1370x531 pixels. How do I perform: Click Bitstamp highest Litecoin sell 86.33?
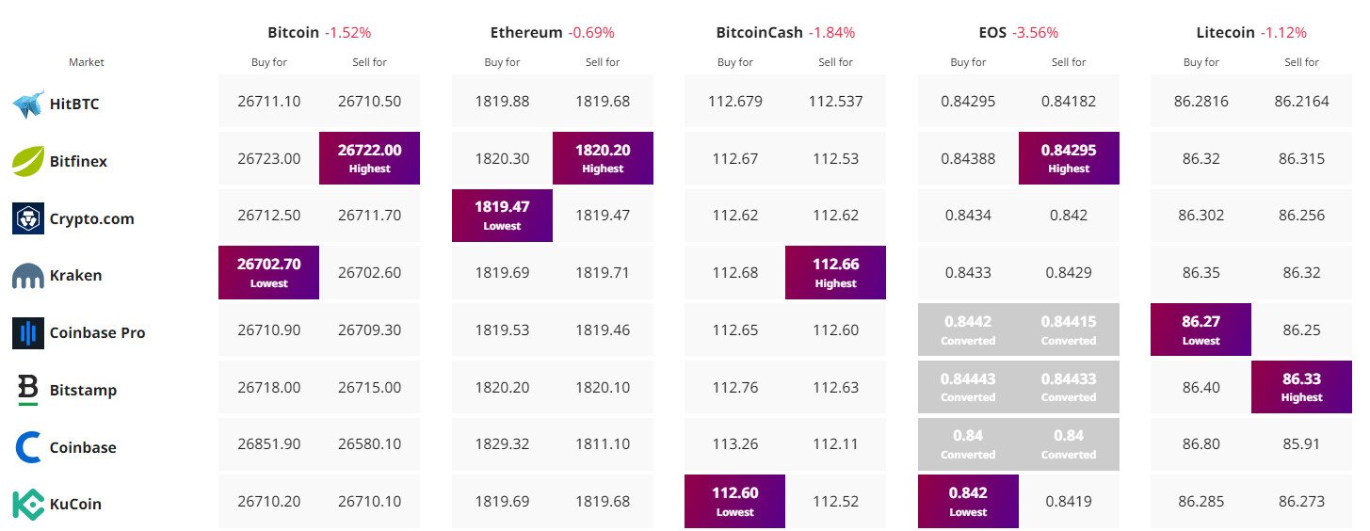point(1301,387)
